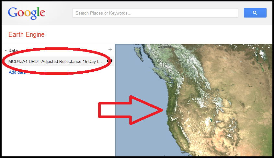This screenshot has width=274, height=158.
Task: Click the Google logo
Action: [x=26, y=13]
